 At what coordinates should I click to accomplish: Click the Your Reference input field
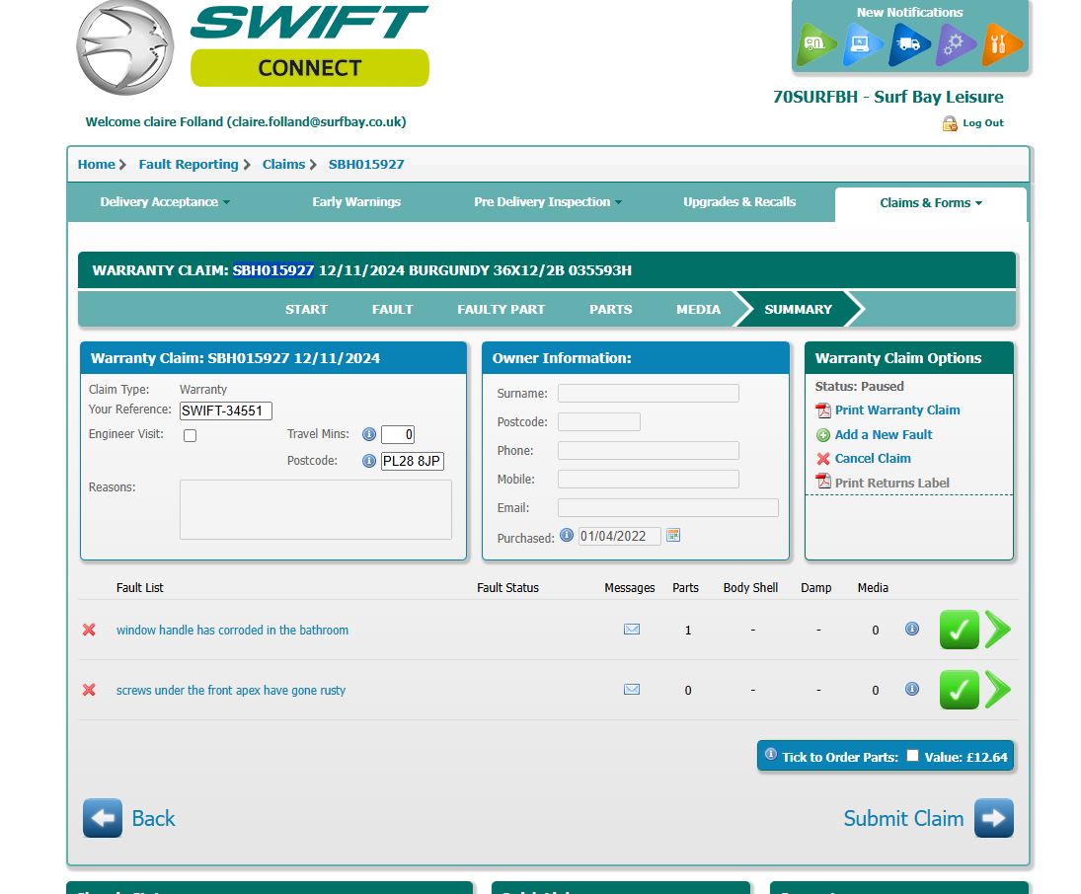225,410
